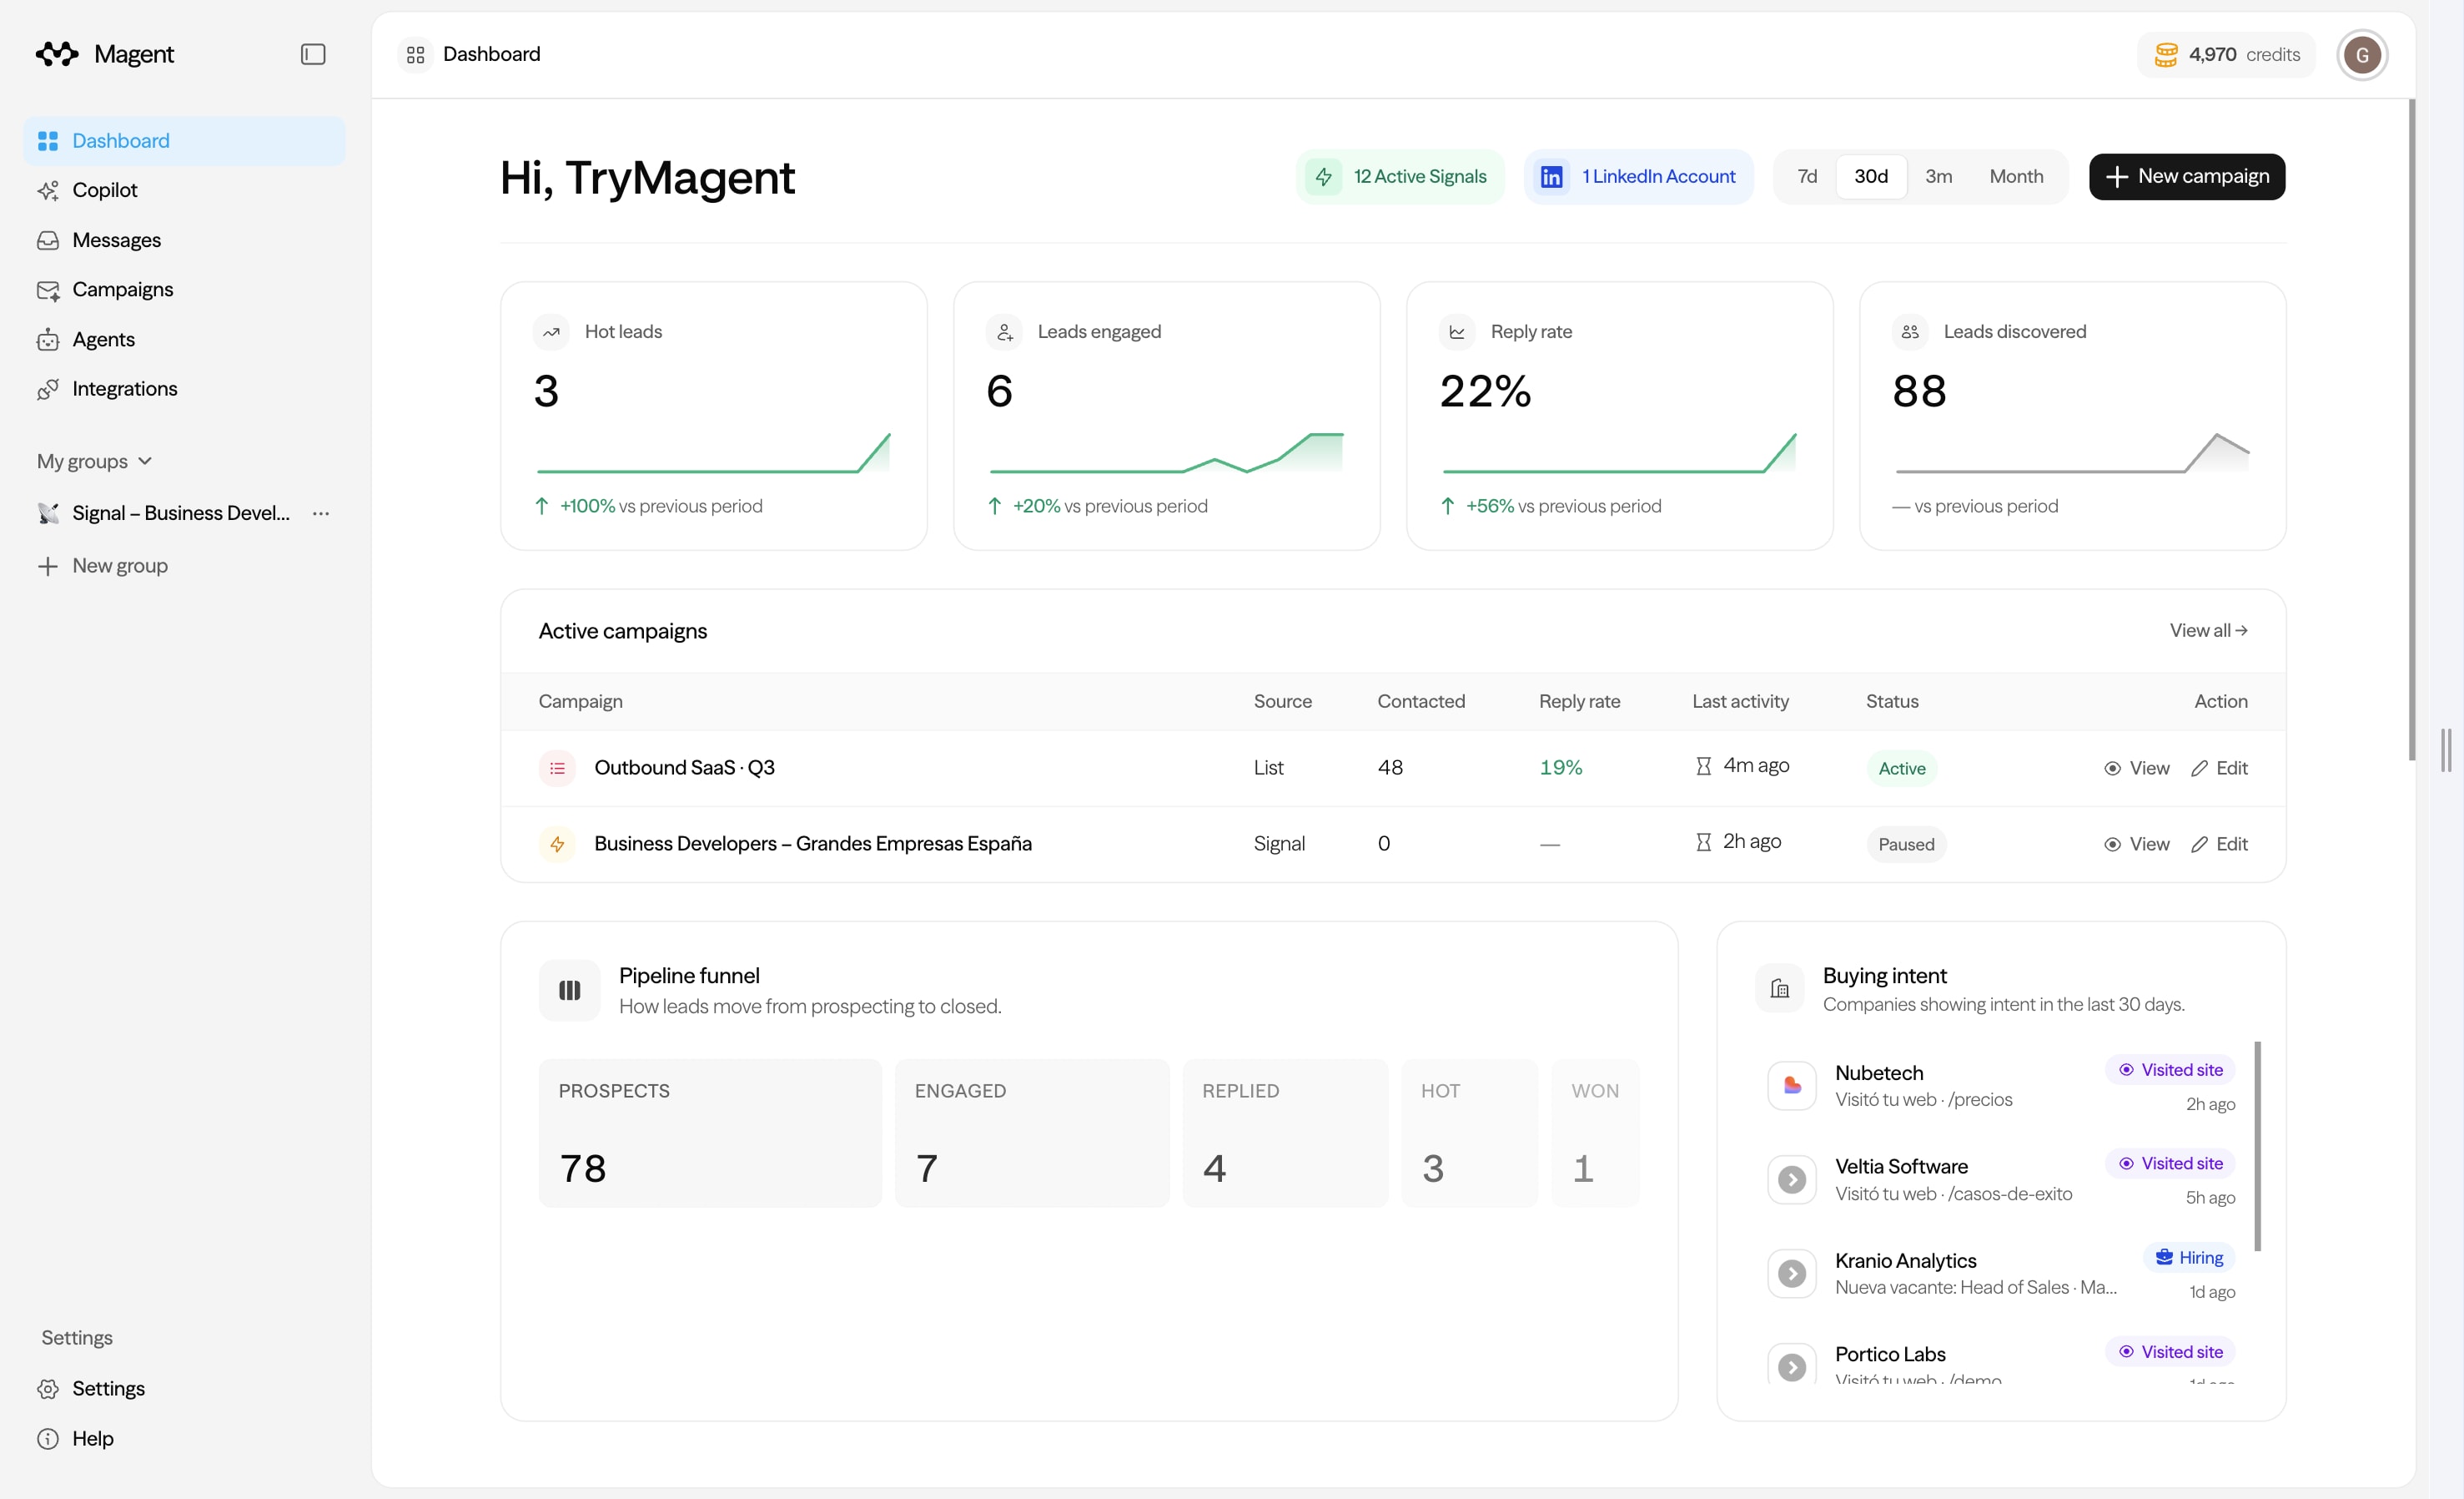Viewport: 2464px width, 1499px height.
Task: Click the LinkedIn account icon
Action: tap(1551, 177)
